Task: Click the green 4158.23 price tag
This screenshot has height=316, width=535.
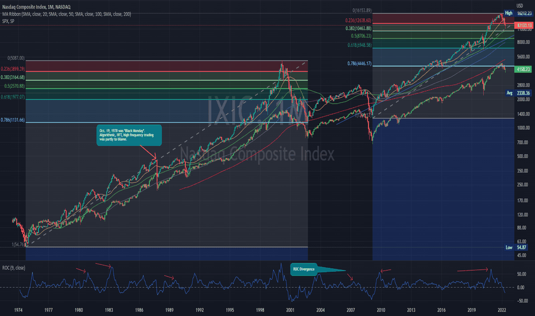Action: [523, 70]
